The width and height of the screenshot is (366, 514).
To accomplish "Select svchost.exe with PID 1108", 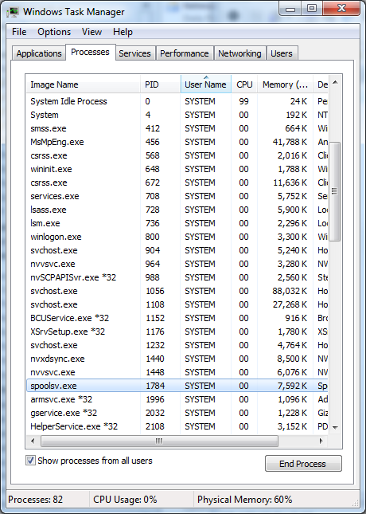I will pyautogui.click(x=177, y=304).
